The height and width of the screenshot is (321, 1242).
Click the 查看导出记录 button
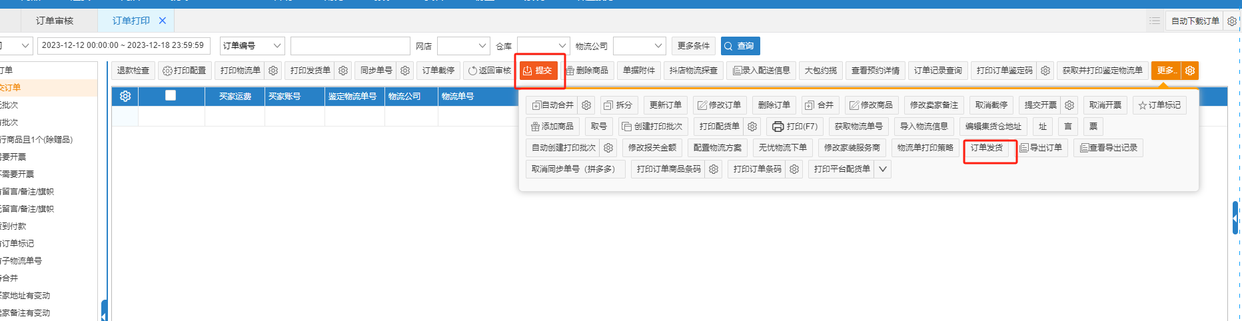coord(1108,148)
